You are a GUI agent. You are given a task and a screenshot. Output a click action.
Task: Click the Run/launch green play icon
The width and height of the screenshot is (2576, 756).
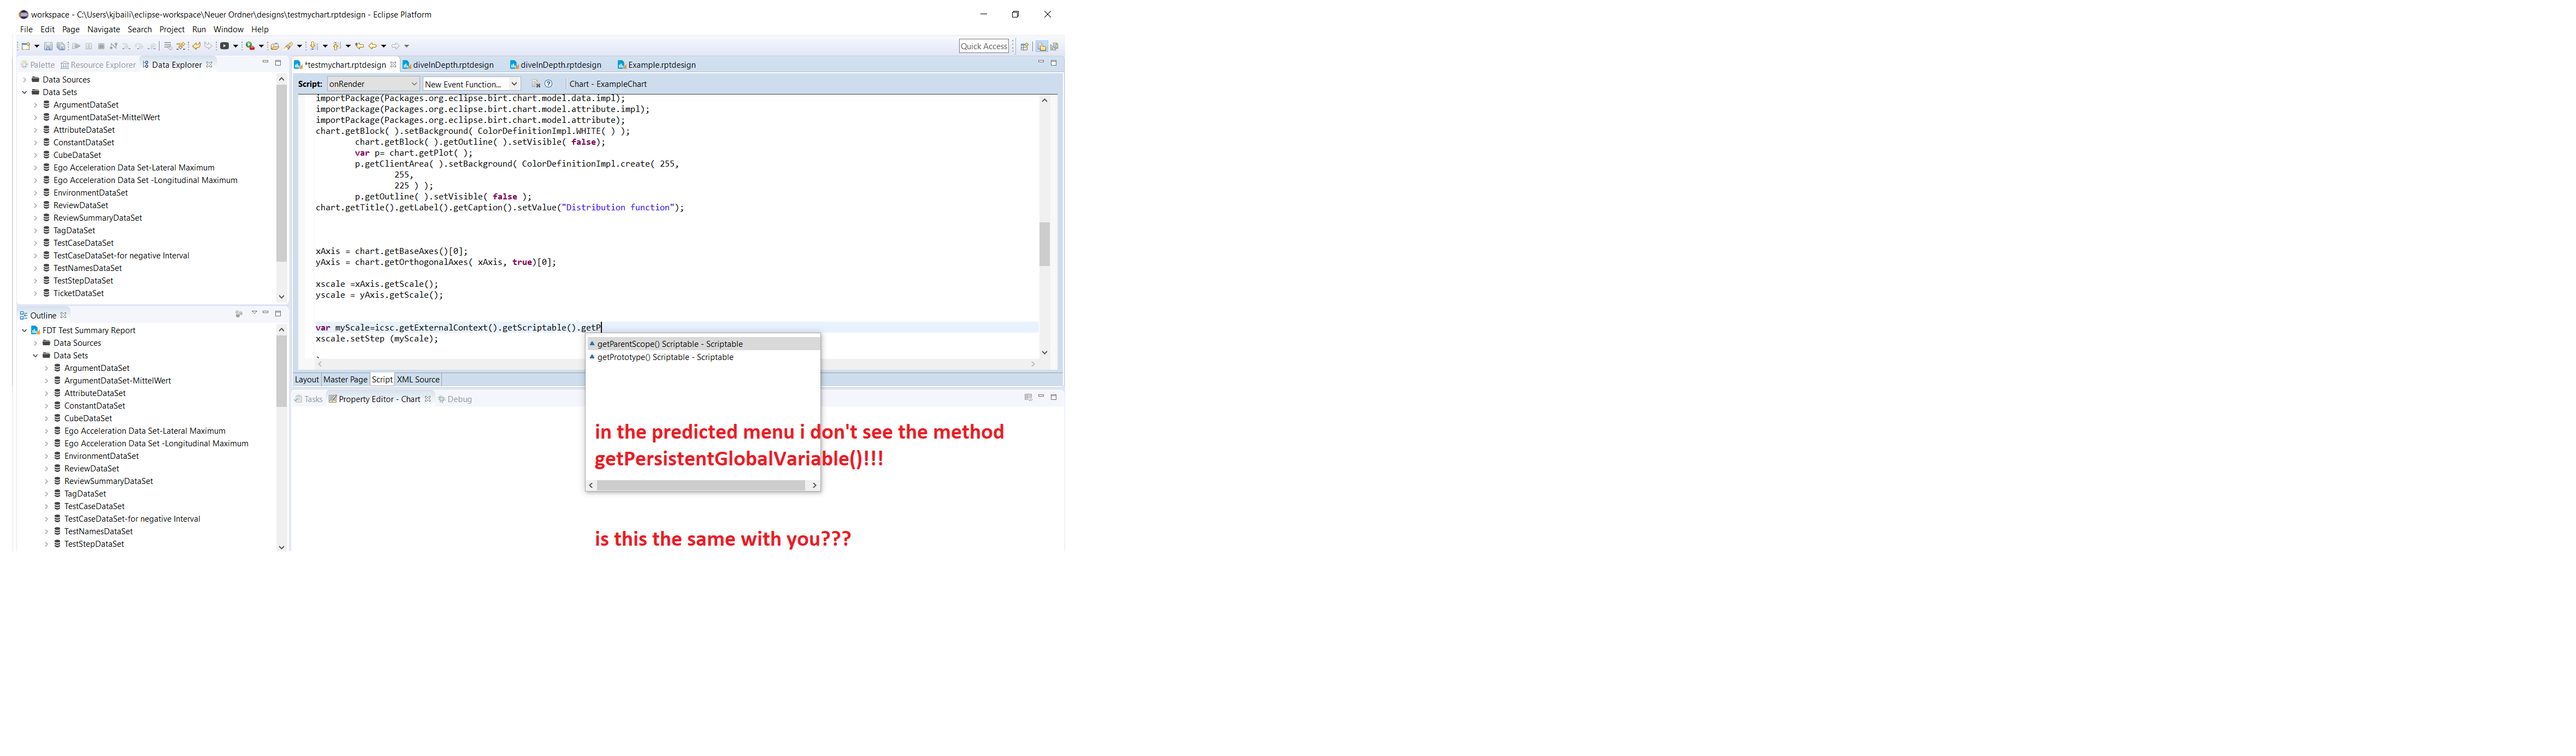(250, 46)
